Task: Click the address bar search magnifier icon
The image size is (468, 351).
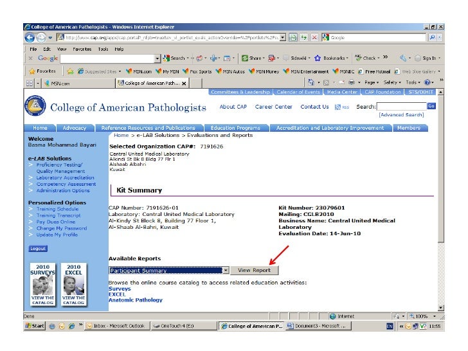Action: (432, 37)
